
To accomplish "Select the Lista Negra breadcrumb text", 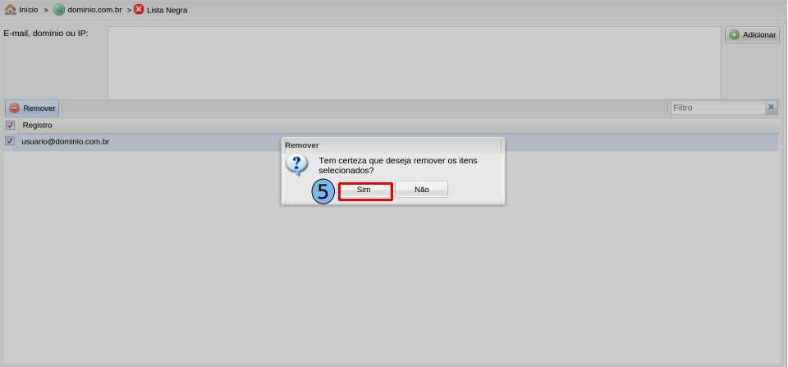I will click(167, 10).
